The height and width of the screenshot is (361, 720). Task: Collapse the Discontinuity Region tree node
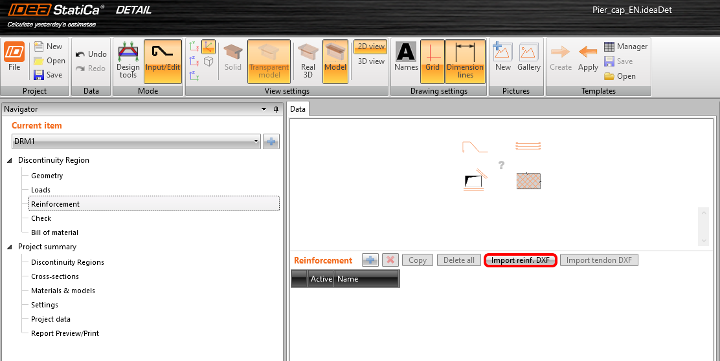(x=10, y=160)
